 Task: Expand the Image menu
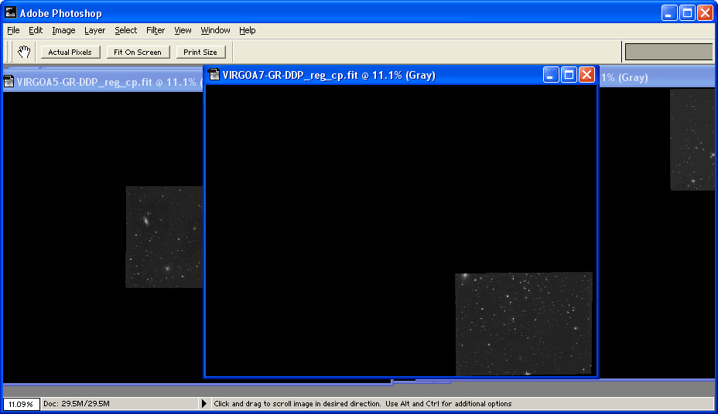click(x=63, y=31)
